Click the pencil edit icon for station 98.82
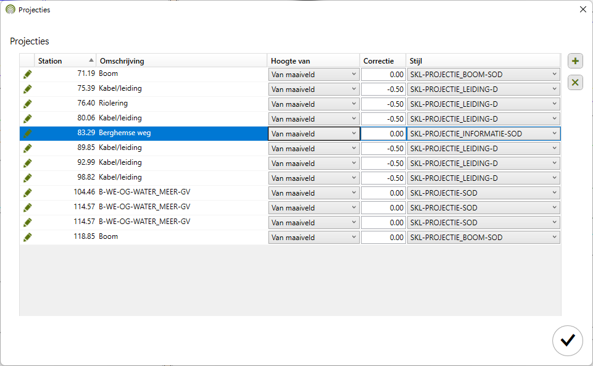Viewport: 593px width, 366px height. [x=27, y=178]
